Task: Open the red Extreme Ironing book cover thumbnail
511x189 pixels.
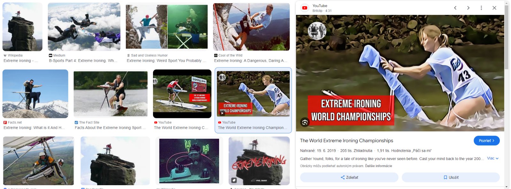Action: 259,161
